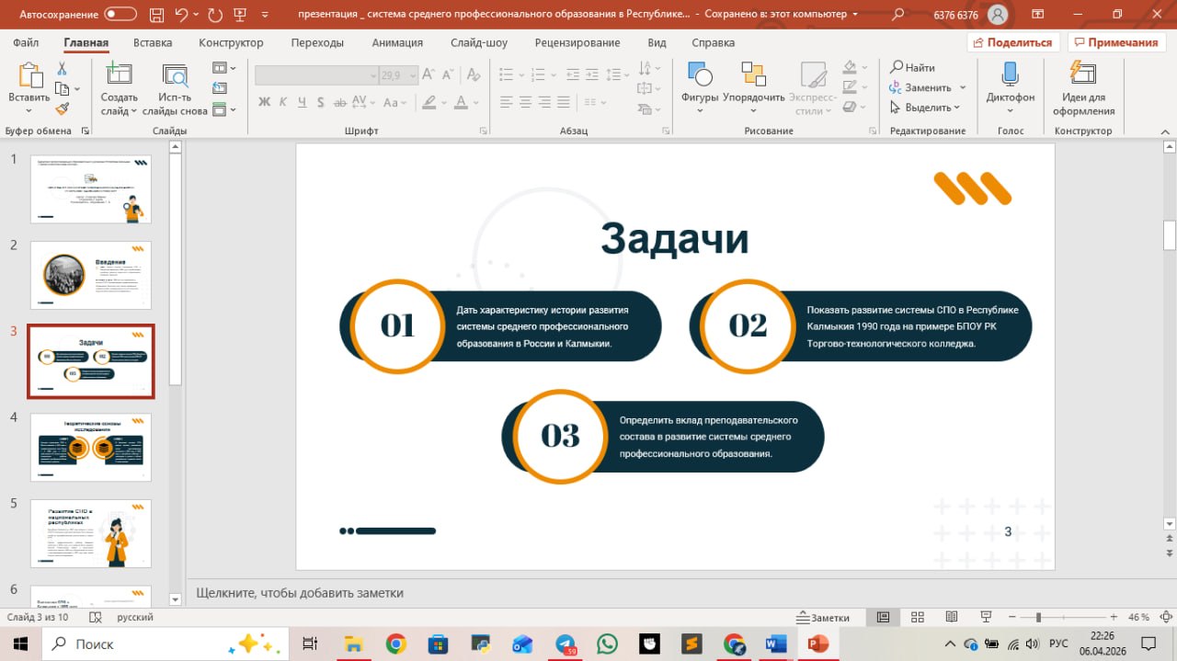Open the font size combo box
Screen dimensions: 1177x661
399,75
